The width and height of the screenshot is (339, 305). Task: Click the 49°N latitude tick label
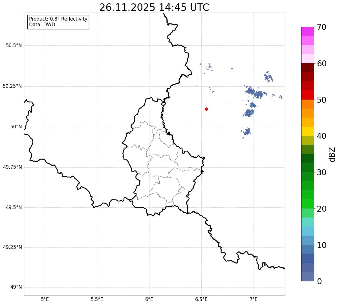pos(16,287)
